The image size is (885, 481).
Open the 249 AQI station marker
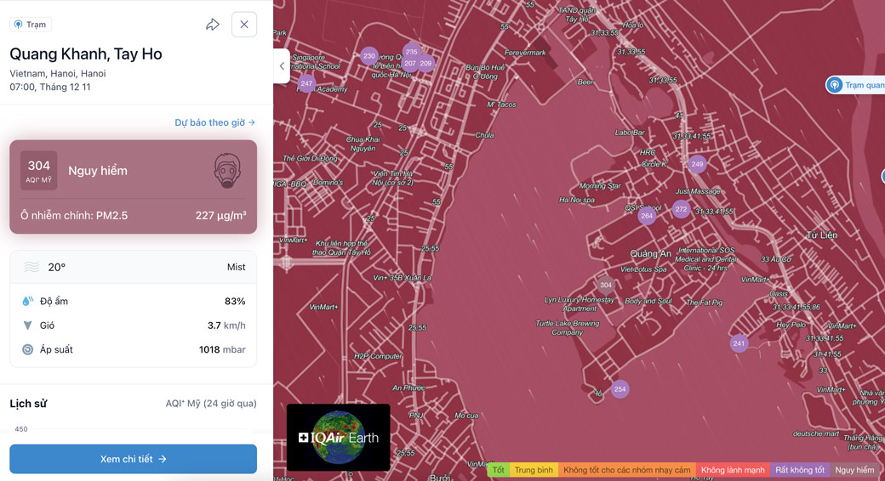click(698, 164)
